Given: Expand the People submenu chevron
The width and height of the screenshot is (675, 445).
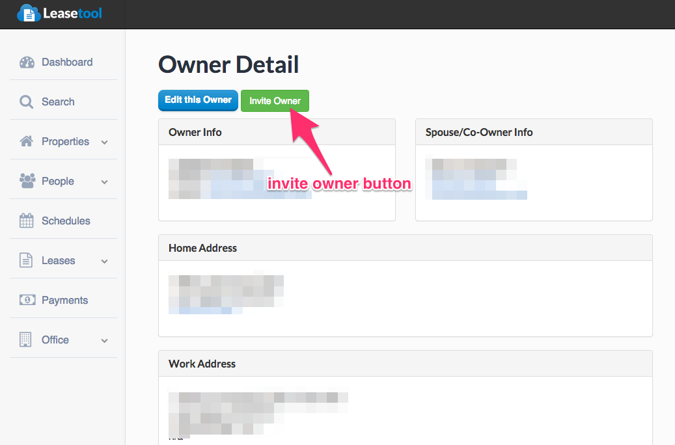Looking at the screenshot, I should pyautogui.click(x=104, y=182).
